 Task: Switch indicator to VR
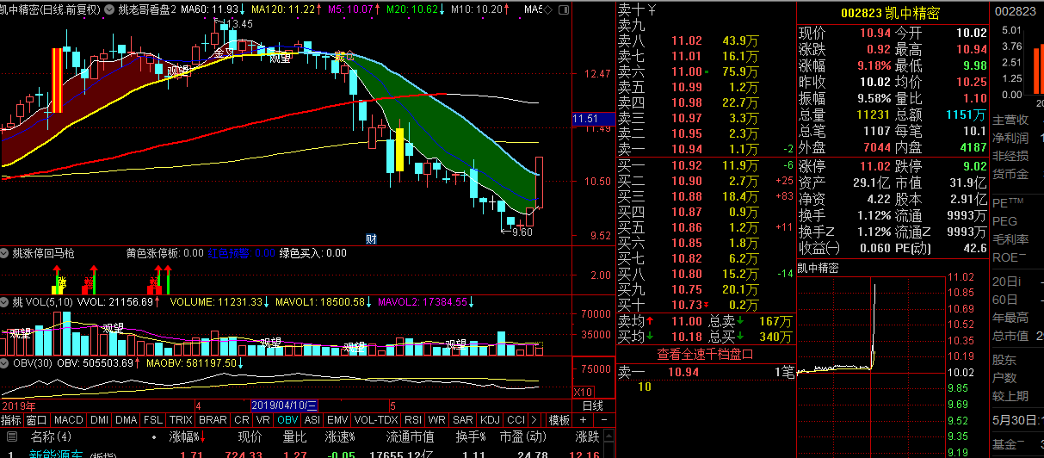pyautogui.click(x=263, y=420)
